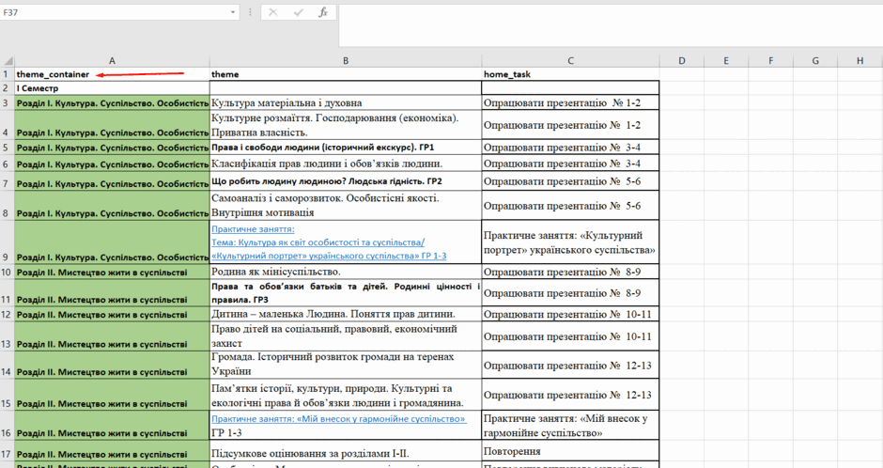This screenshot has height=468, width=883.
Task: Select row 9 header
Action: [7, 242]
